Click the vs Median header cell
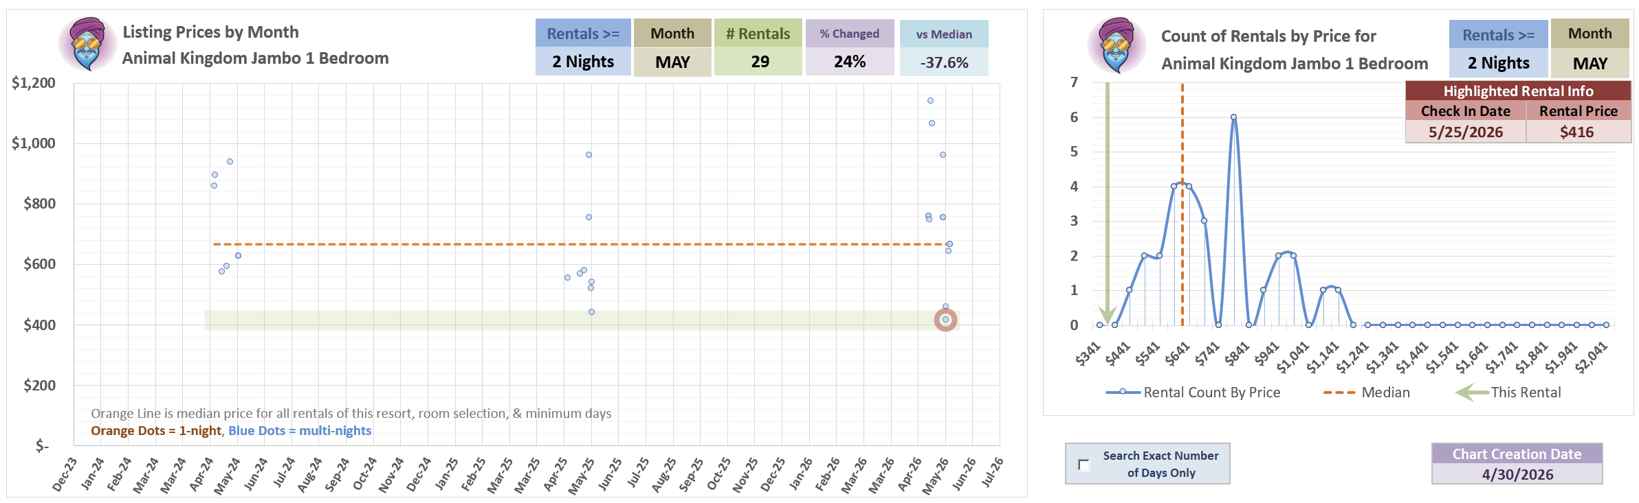The height and width of the screenshot is (503, 1639). [x=944, y=34]
